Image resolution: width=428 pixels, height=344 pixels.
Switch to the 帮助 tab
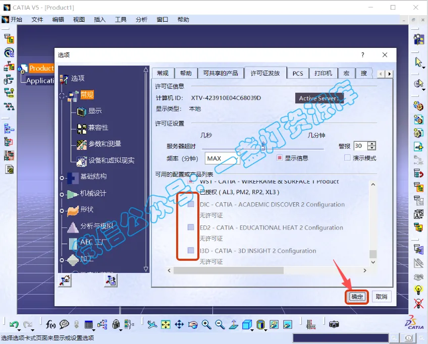pos(186,73)
